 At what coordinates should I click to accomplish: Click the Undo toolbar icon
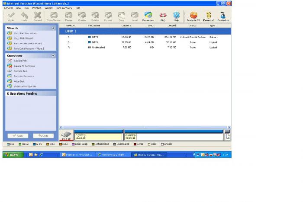(24, 16)
